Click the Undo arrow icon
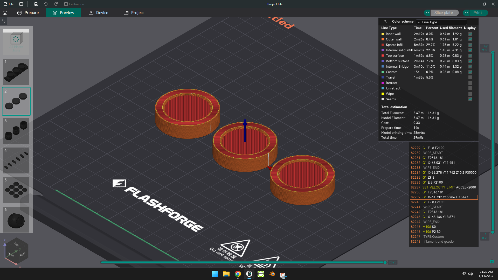498x280 pixels. [46, 4]
